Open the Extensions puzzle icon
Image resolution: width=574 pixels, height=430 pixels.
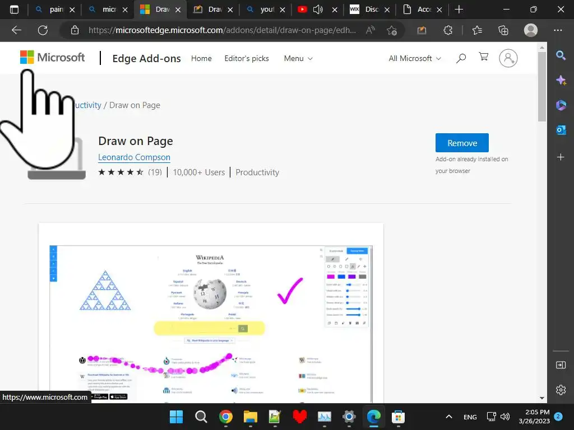coord(448,30)
